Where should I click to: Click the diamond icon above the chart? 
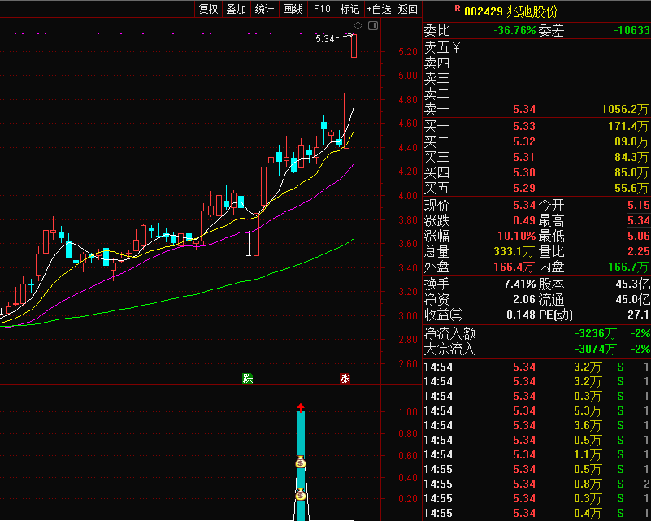coord(358,26)
